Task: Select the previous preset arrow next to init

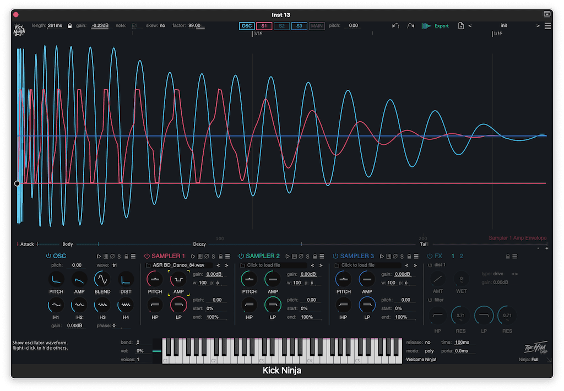Action: [x=470, y=26]
